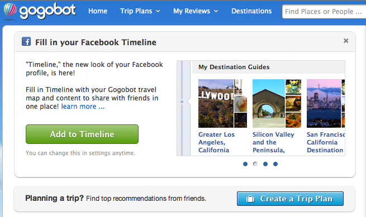Open the Destinations menu item
This screenshot has height=217, width=366.
(x=251, y=11)
